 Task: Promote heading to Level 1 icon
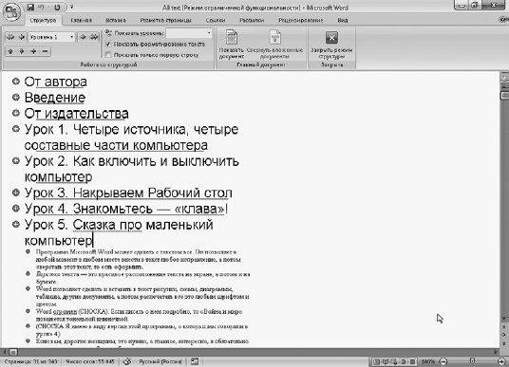(x=10, y=37)
